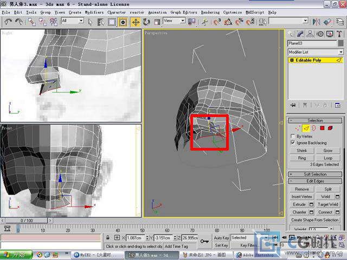
Task: Switch to the Utilities hammer tab
Action: point(339,34)
